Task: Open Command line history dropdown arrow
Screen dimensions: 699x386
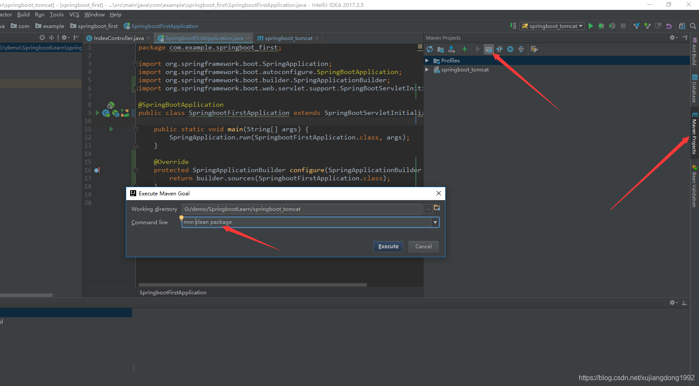Action: click(x=435, y=222)
